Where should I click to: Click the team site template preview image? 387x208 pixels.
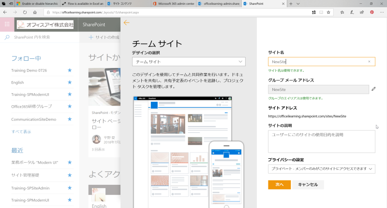pyautogui.click(x=189, y=152)
